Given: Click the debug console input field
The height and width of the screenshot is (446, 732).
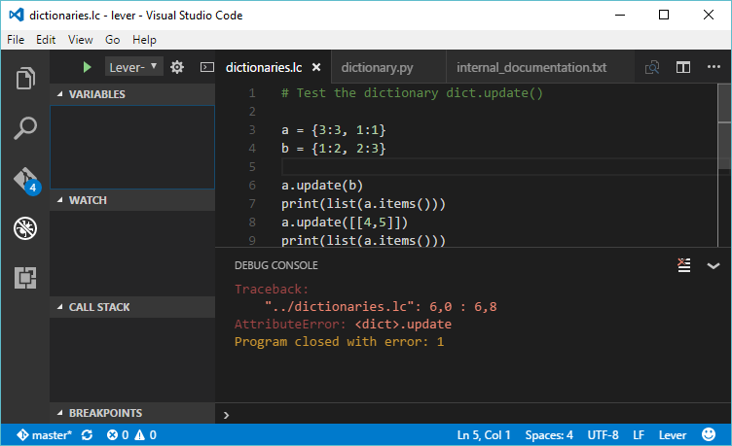Looking at the screenshot, I should point(467,414).
